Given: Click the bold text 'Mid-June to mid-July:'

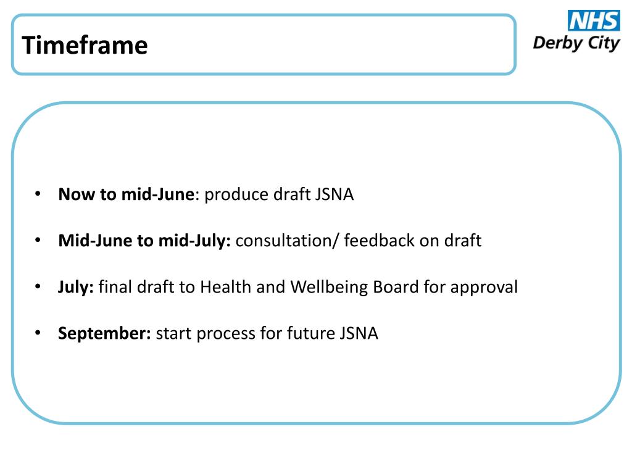Looking at the screenshot, I should (x=144, y=241).
